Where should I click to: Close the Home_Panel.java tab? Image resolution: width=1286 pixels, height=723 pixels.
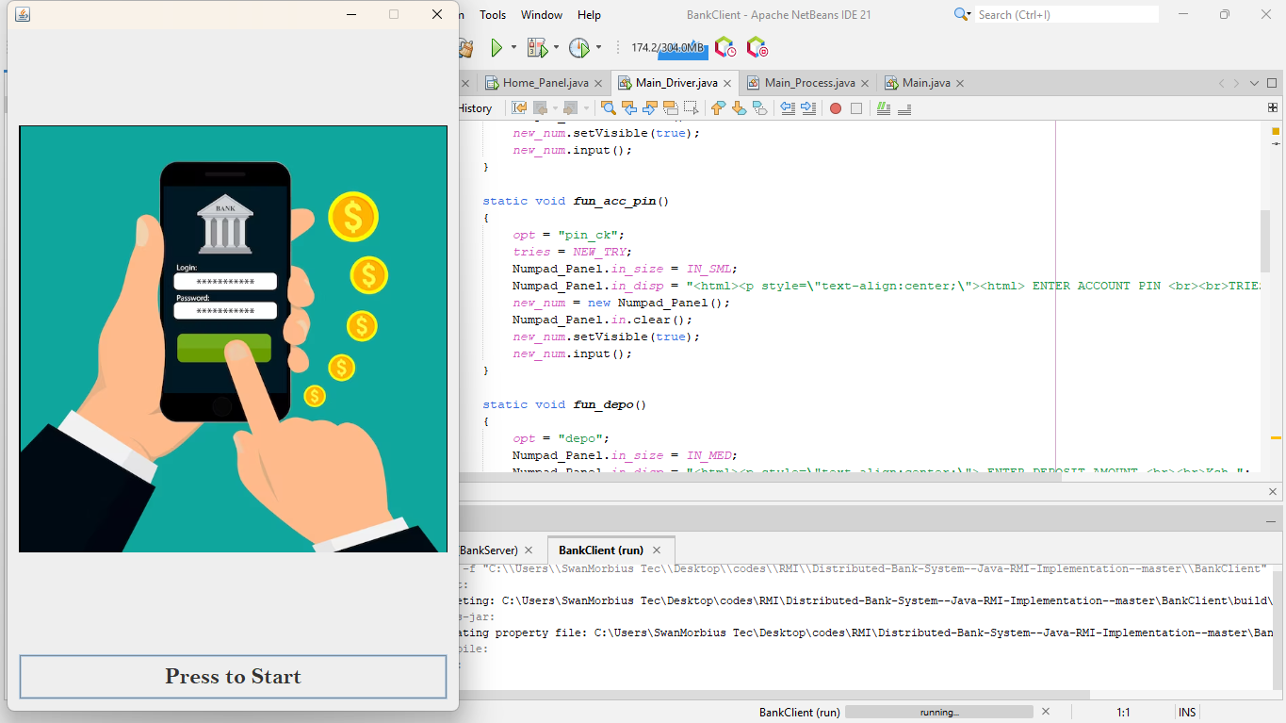tap(598, 83)
